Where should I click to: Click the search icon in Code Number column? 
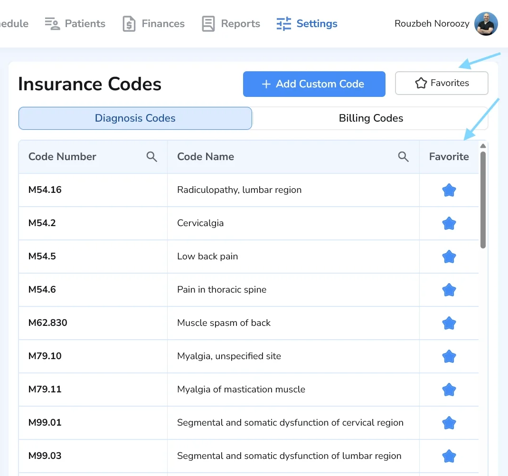click(x=152, y=156)
